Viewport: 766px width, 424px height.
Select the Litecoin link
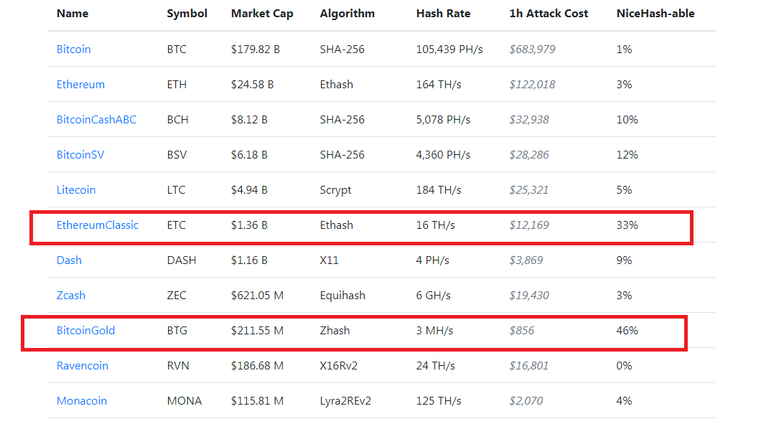[76, 190]
